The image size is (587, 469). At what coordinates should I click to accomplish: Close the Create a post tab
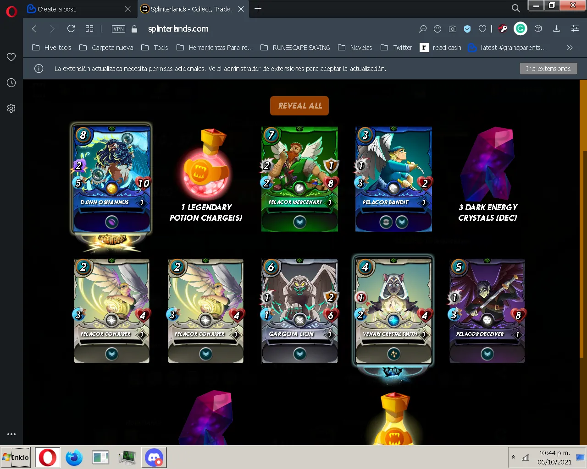point(127,9)
